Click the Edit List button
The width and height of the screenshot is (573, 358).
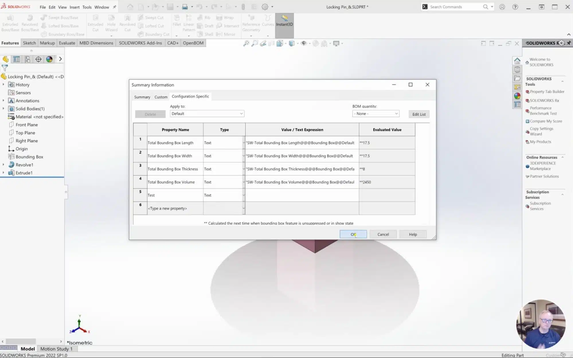[419, 114]
